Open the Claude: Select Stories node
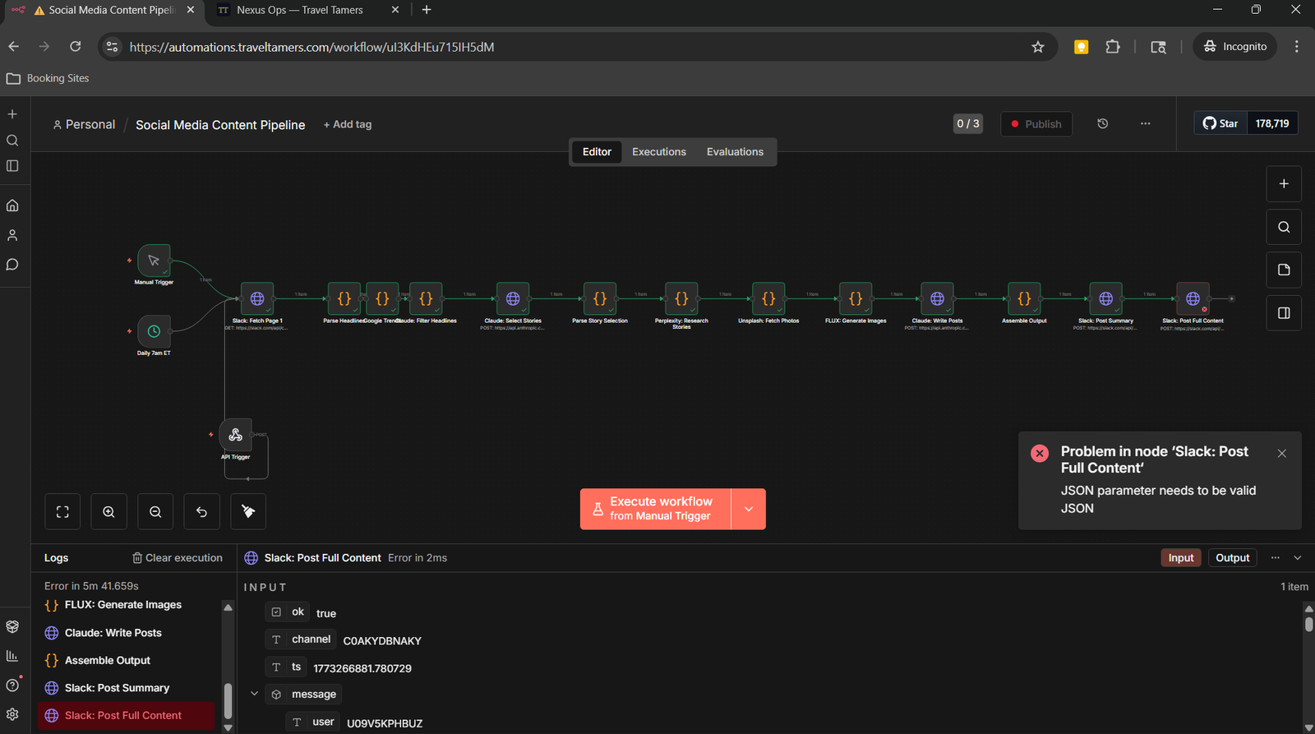 [x=513, y=299]
